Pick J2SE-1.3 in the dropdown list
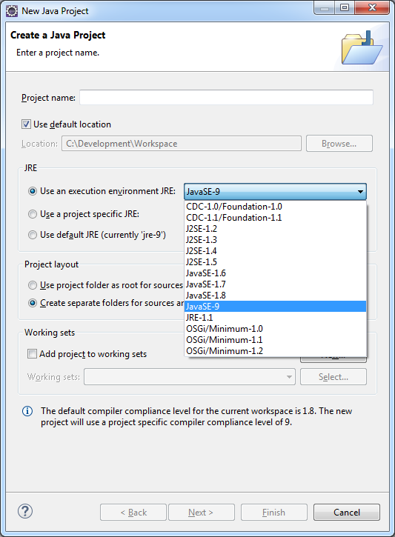Viewport: 395px width, 537px height. (275, 240)
